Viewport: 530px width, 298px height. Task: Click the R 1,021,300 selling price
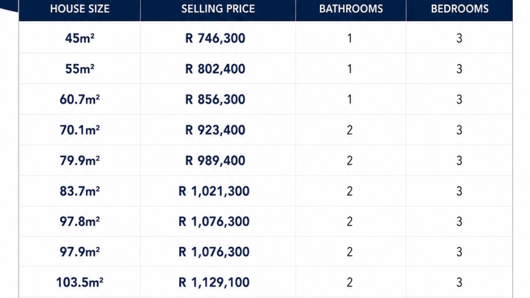pos(214,191)
